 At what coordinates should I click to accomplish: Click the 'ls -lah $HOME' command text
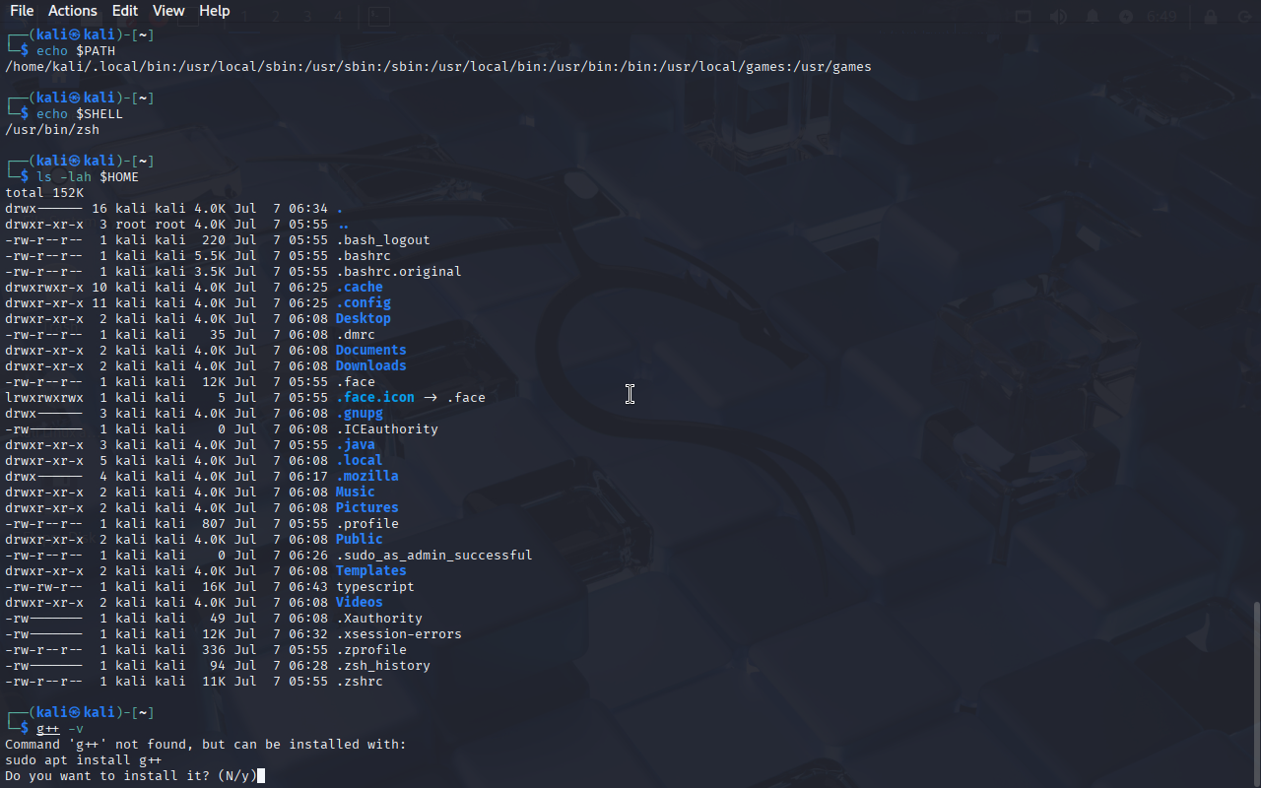[88, 177]
